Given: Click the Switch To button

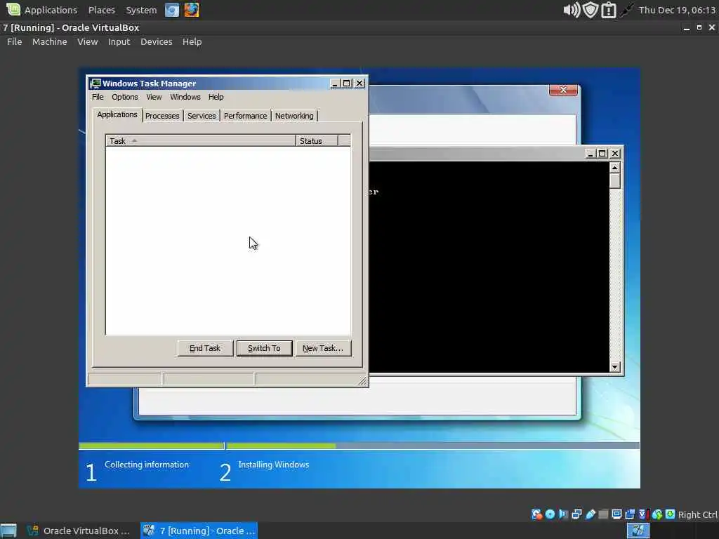Looking at the screenshot, I should [264, 348].
